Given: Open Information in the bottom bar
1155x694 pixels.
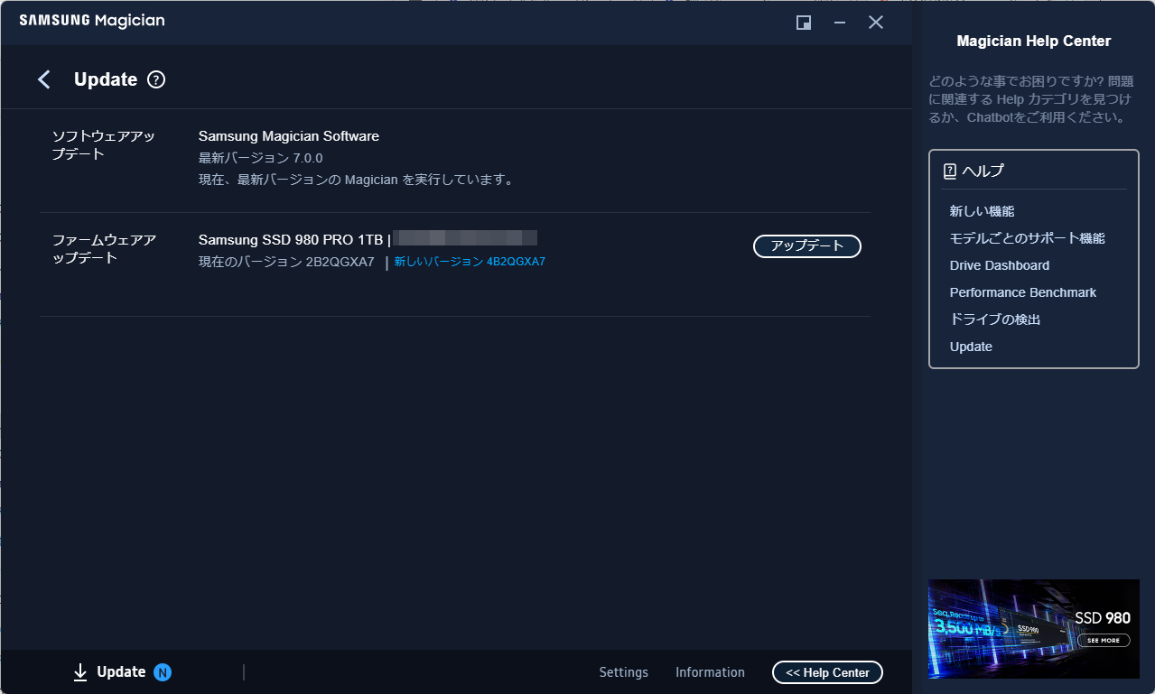Looking at the screenshot, I should click(x=710, y=672).
